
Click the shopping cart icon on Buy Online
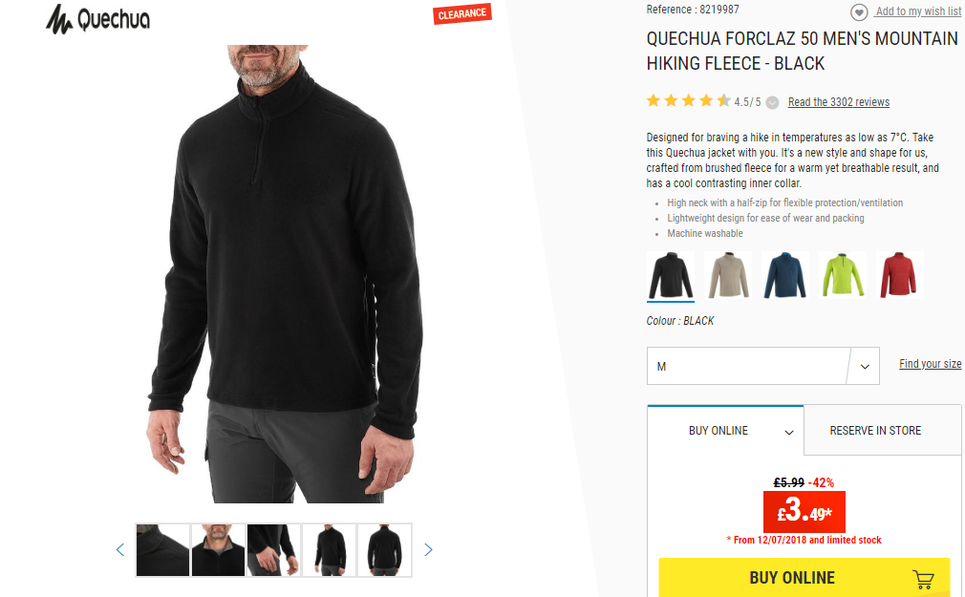[x=923, y=579]
